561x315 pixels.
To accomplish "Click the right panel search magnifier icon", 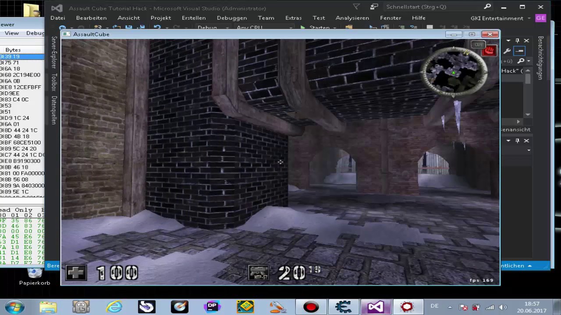I will click(x=521, y=61).
